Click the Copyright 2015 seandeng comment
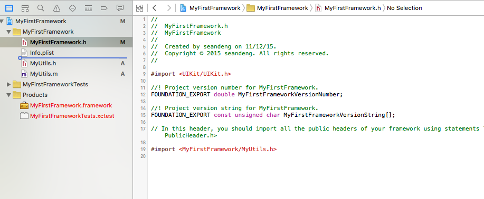 (x=240, y=53)
